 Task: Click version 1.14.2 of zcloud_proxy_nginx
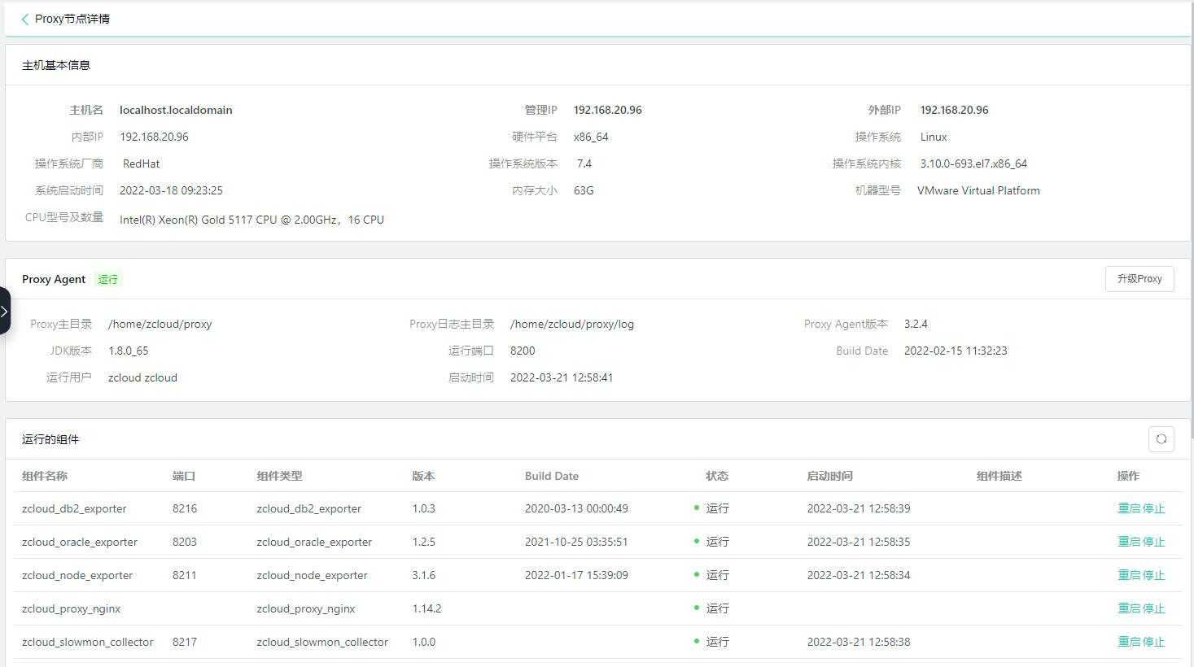(x=426, y=608)
